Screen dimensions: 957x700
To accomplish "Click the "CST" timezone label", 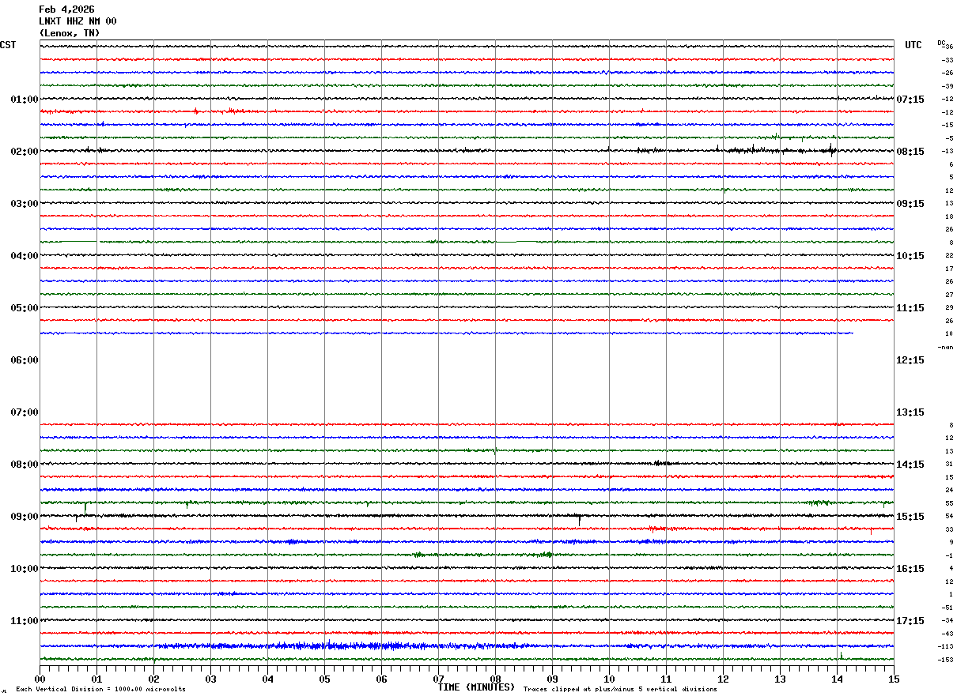I will point(8,45).
